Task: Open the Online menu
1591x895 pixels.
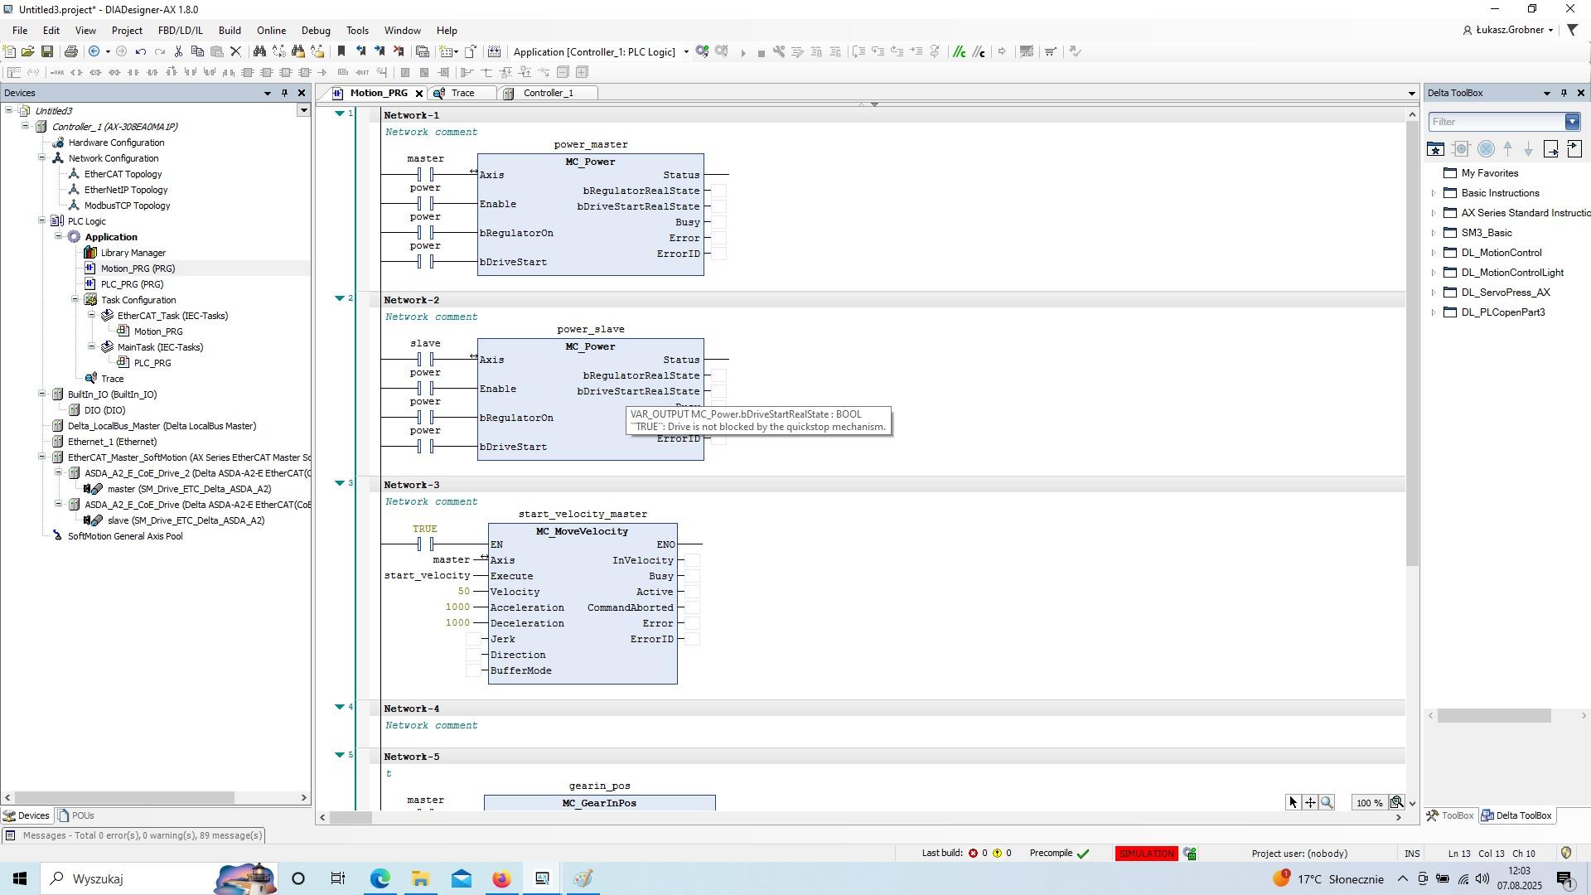Action: [x=271, y=31]
